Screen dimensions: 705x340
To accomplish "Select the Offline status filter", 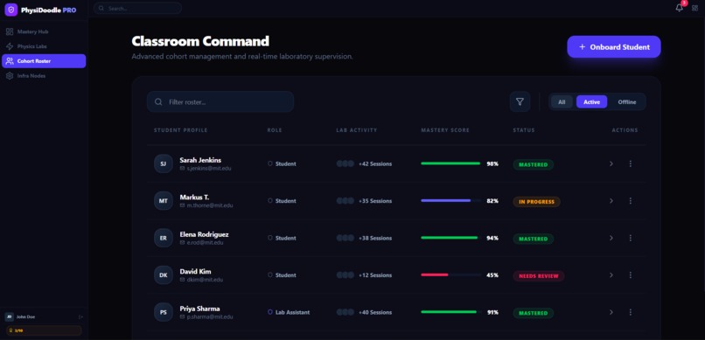I will tap(627, 102).
